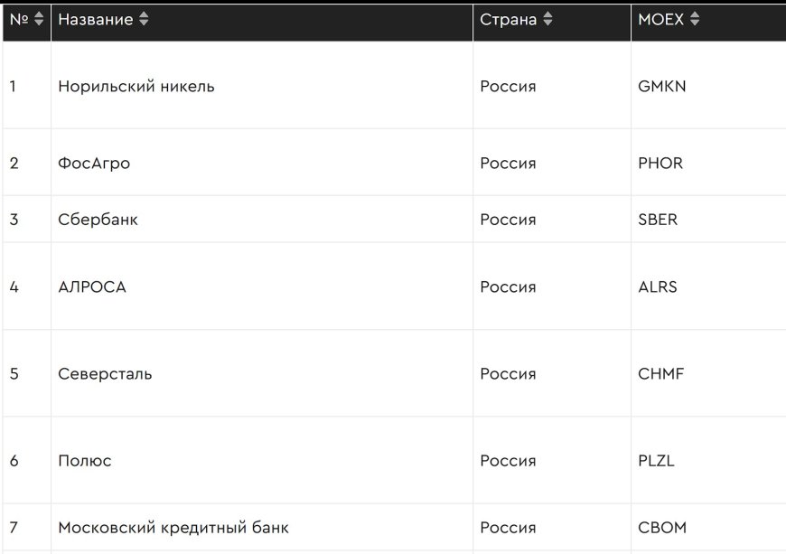Click the Полюс name cell
Image resolution: width=786 pixels, height=554 pixels.
(85, 461)
